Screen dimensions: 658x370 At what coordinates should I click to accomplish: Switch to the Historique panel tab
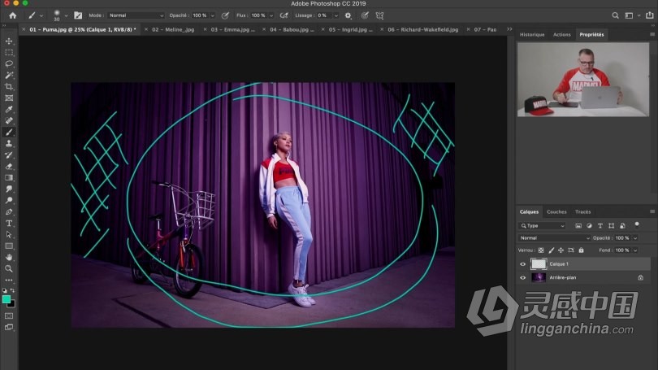532,34
